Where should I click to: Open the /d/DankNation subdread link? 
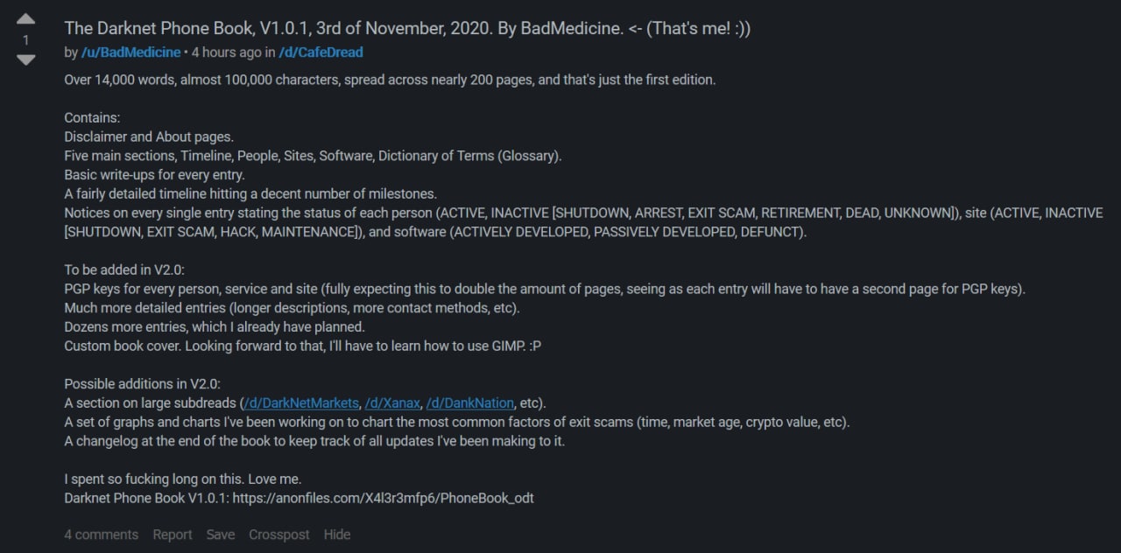[x=469, y=403]
